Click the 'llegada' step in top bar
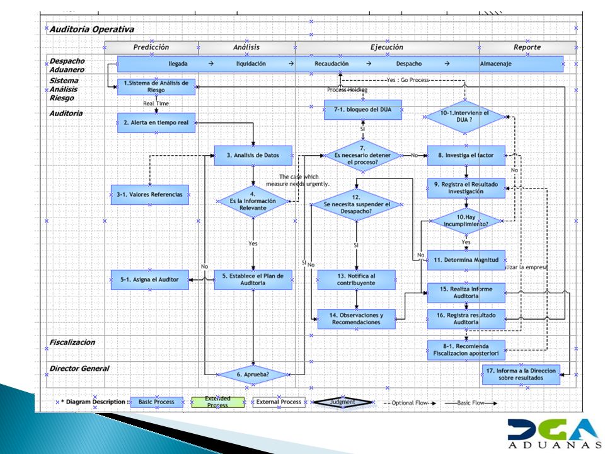605x454 pixels. click(178, 64)
